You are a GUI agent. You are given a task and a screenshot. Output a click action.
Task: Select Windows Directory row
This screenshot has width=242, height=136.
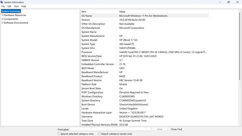point(144,96)
